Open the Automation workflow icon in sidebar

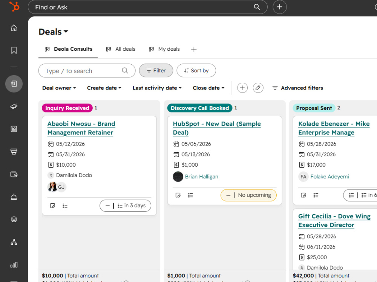tap(14, 242)
